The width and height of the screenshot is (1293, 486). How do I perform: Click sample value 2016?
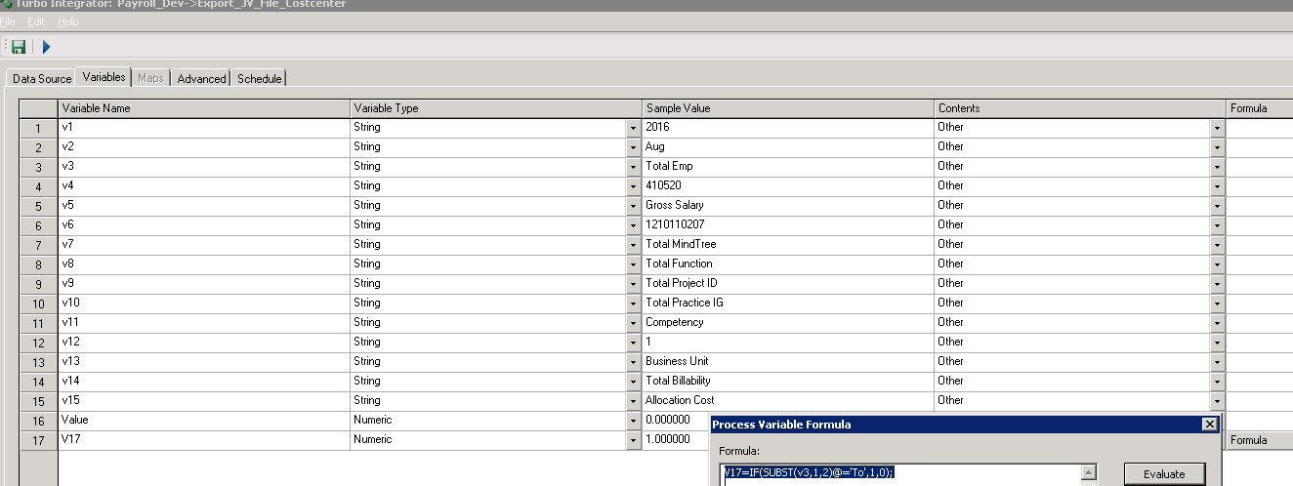coord(788,128)
